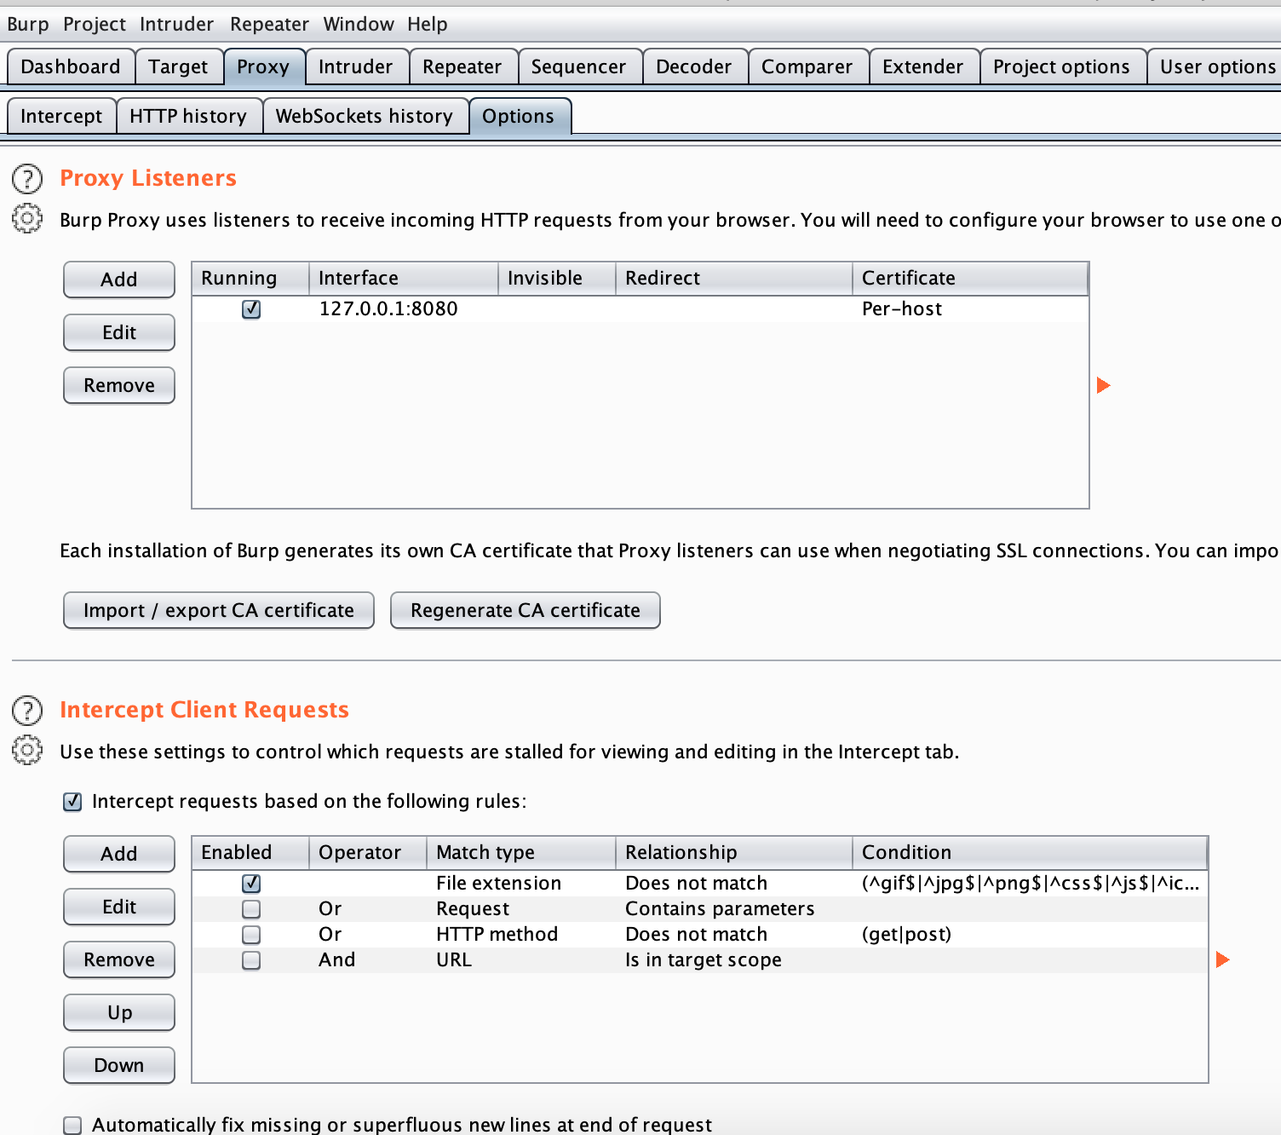1281x1135 pixels.
Task: Click the Redirect column header
Action: tap(734, 279)
